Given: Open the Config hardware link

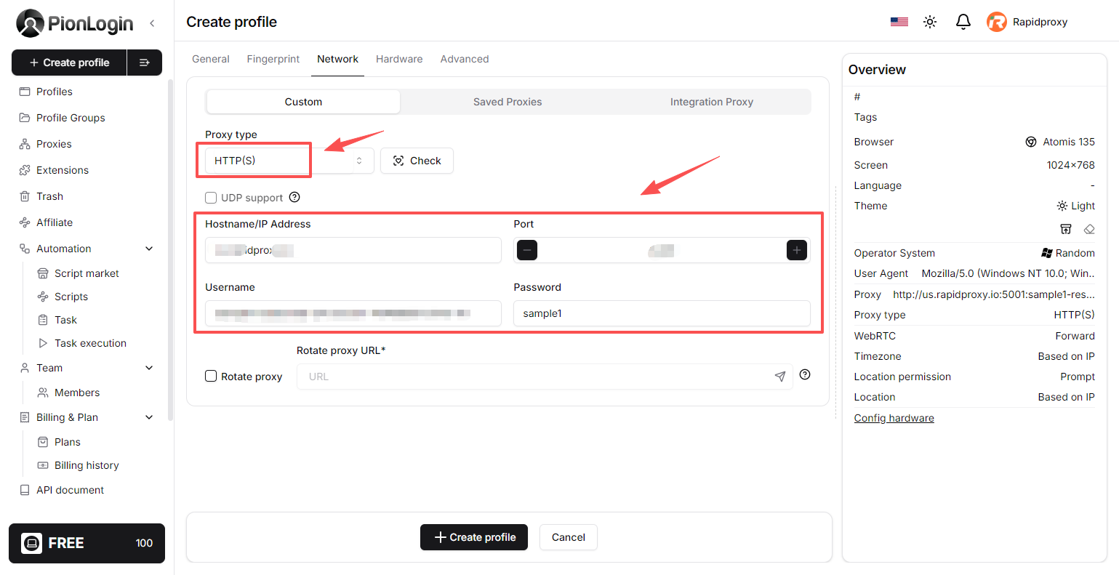Looking at the screenshot, I should 894,417.
